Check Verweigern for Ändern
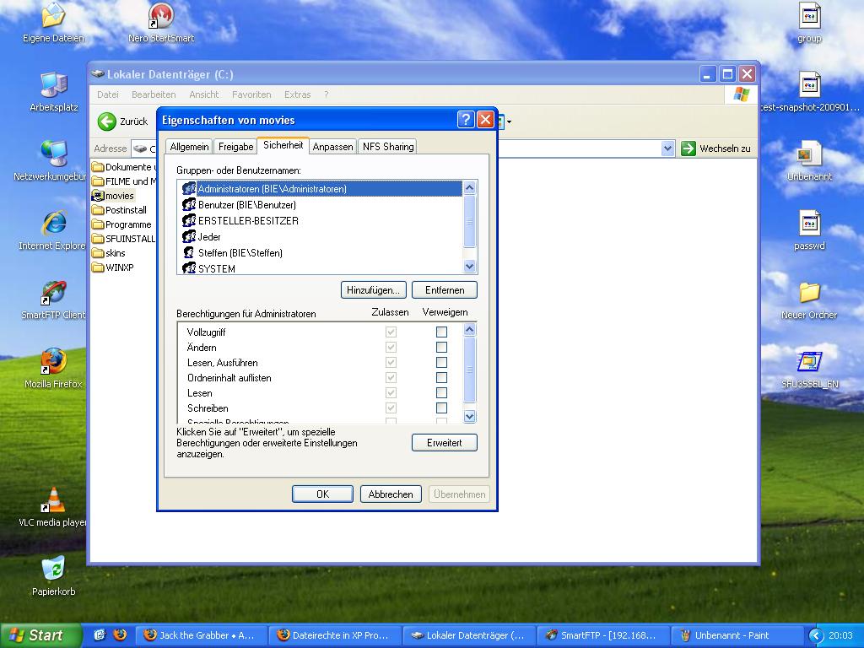864x648 pixels. (x=441, y=347)
